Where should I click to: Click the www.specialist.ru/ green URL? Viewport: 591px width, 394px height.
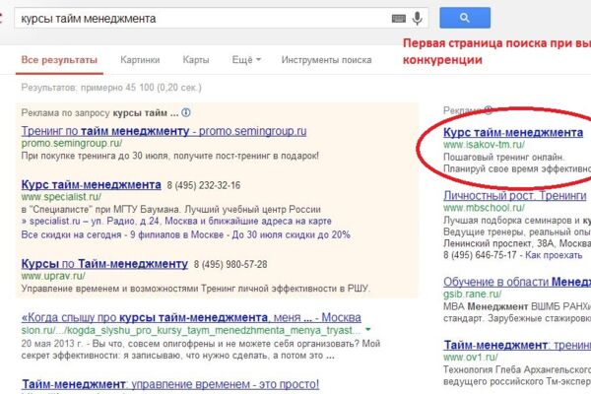(61, 197)
